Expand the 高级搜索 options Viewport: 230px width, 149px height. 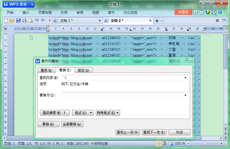coord(55,113)
